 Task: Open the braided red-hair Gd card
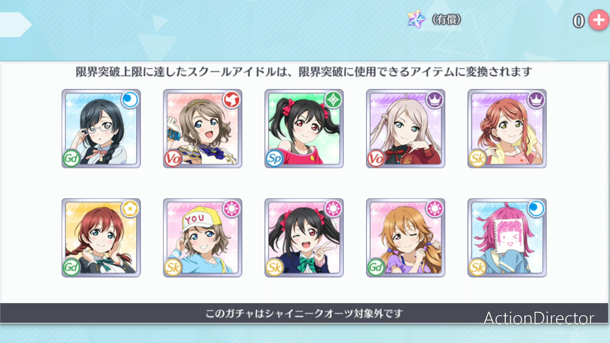(x=101, y=238)
